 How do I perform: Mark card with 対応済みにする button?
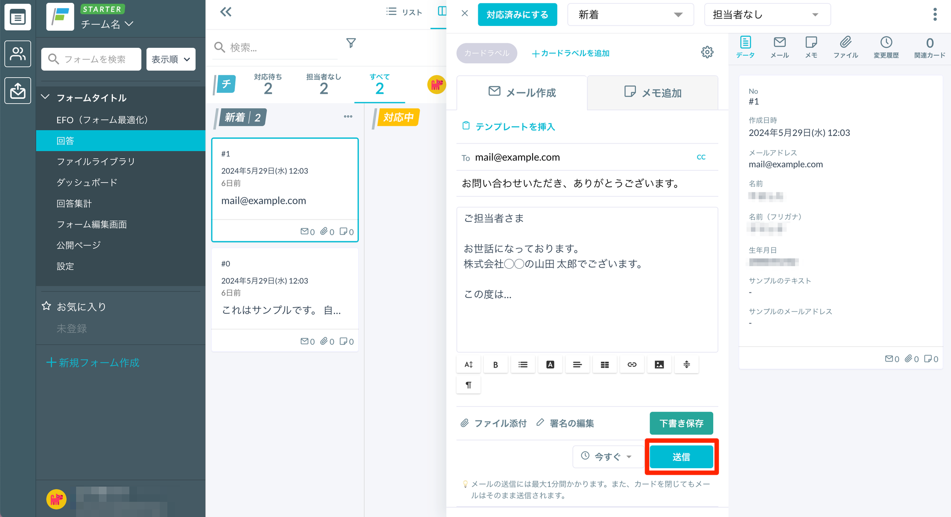(x=517, y=15)
